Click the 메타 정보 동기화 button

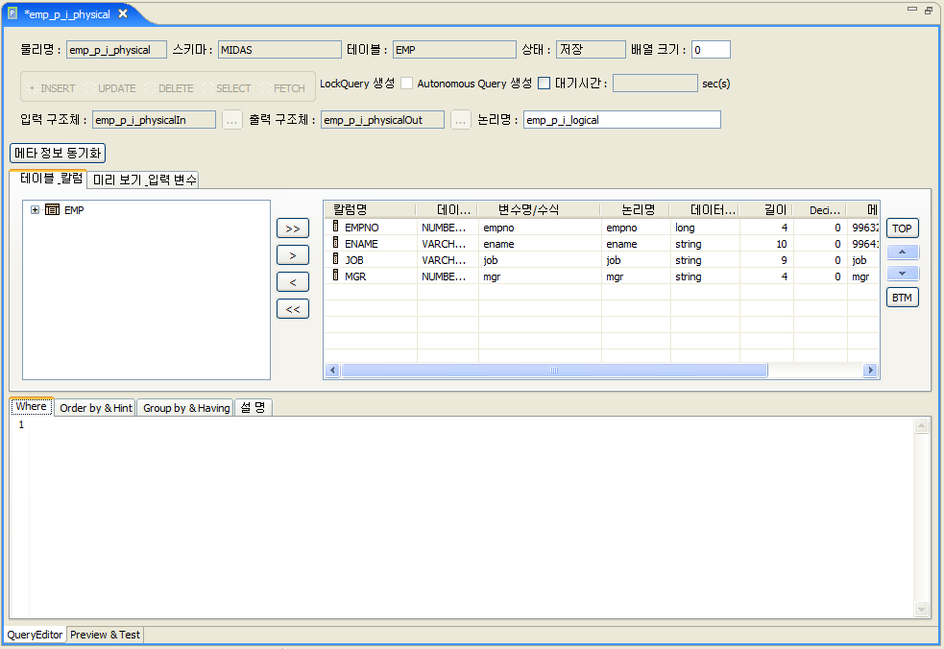pos(59,153)
